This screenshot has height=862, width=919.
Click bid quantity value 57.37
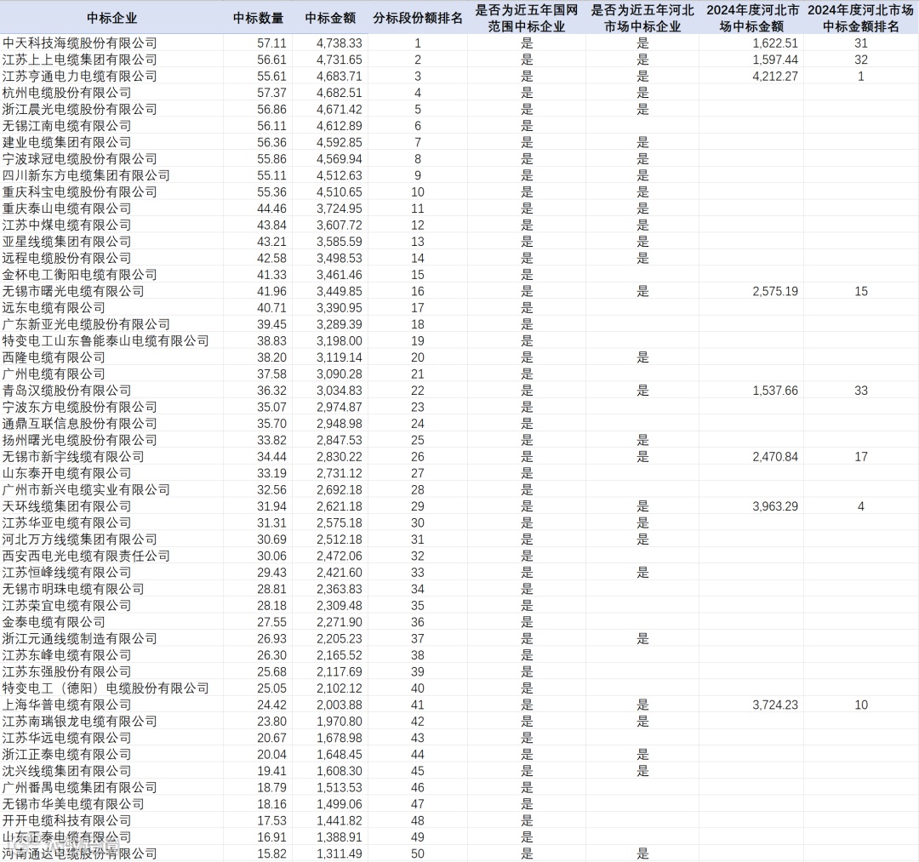(x=271, y=93)
